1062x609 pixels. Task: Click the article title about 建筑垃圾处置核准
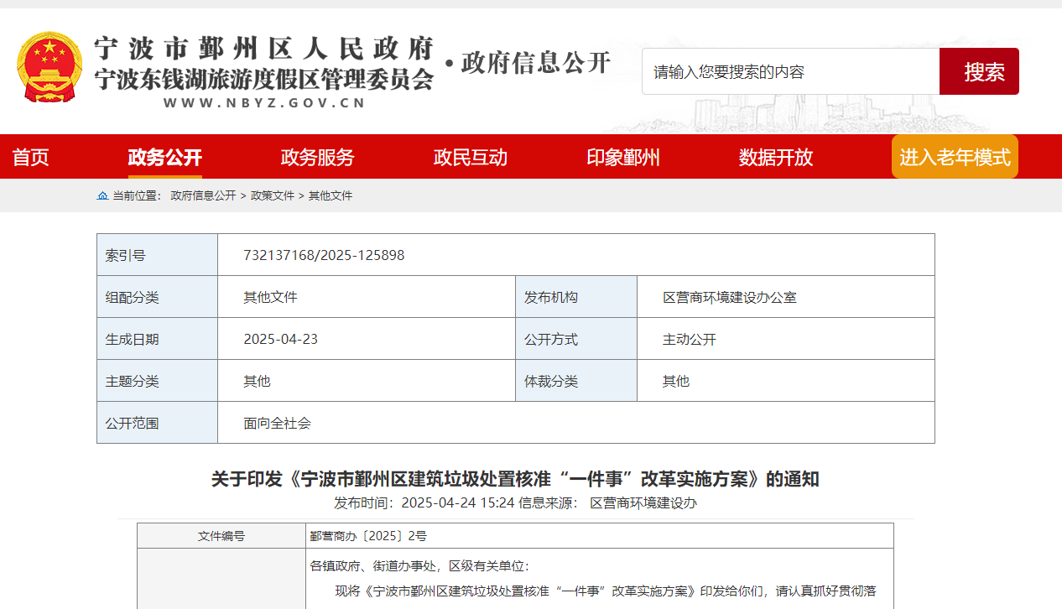click(x=515, y=479)
